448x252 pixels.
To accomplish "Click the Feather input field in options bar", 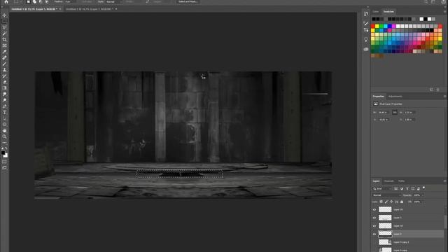I will (69, 1).
